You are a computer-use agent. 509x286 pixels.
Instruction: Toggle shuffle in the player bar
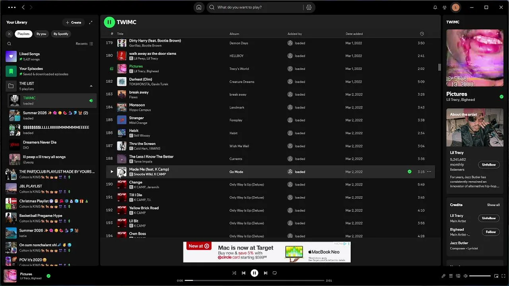tap(234, 273)
